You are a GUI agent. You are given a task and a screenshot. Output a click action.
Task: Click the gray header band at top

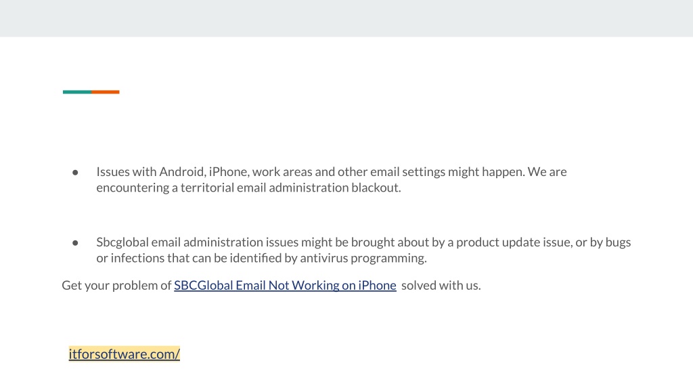[x=346, y=18]
